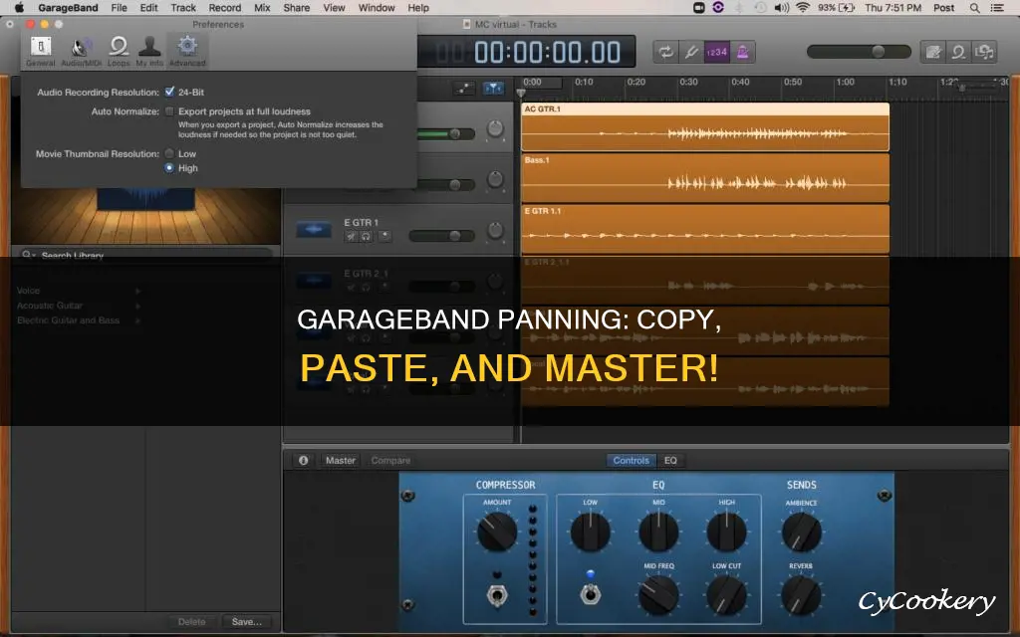Click the EQ MID knob
The image size is (1020, 637).
click(x=658, y=531)
